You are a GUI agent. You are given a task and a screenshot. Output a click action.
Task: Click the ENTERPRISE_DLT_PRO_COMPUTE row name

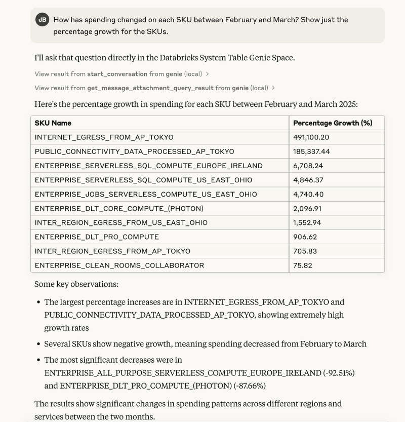[97, 237]
